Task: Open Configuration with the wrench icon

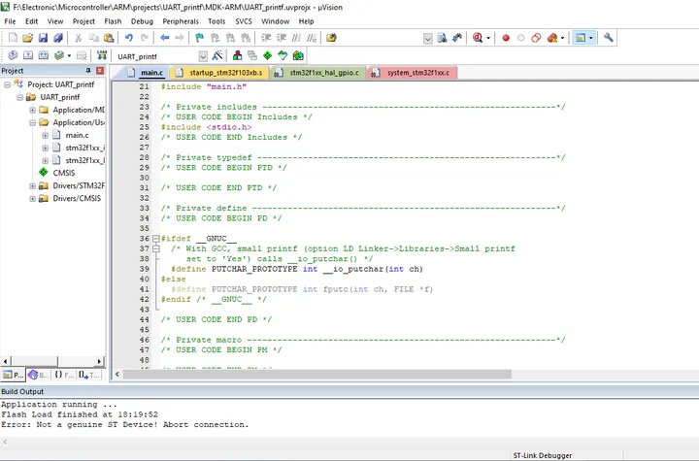Action: (609, 38)
